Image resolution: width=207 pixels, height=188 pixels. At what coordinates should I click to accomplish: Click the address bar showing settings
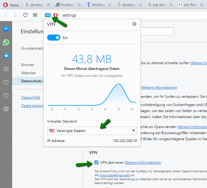pyautogui.click(x=133, y=15)
